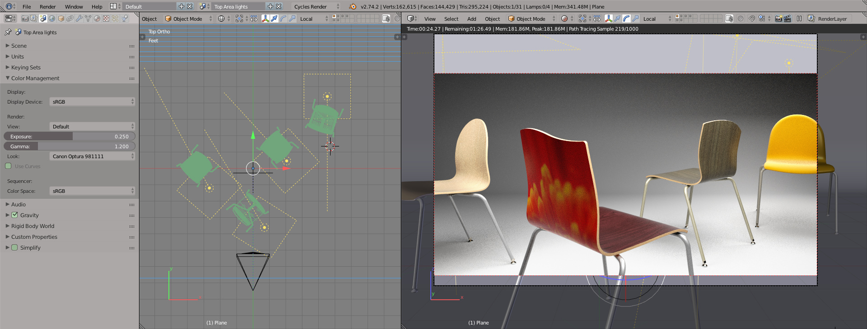Viewport: 867px width, 329px height.
Task: Select rotate manipulator in right render viewport
Action: 626,18
